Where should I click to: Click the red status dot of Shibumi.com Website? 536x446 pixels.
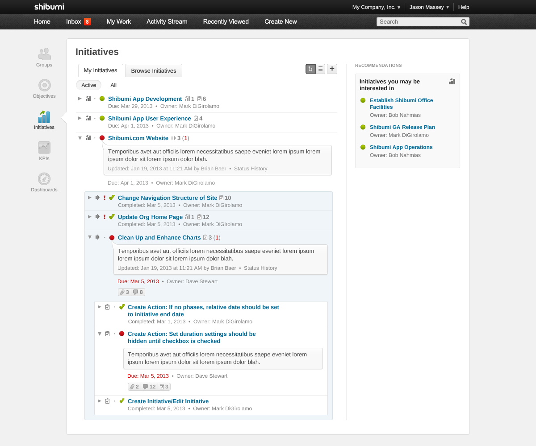pos(102,138)
